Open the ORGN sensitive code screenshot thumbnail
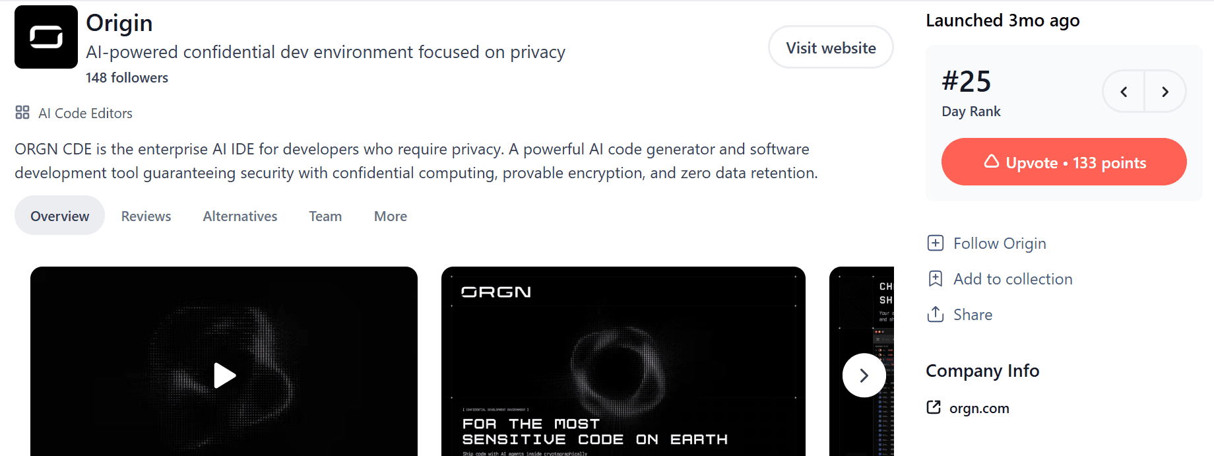 [x=623, y=362]
